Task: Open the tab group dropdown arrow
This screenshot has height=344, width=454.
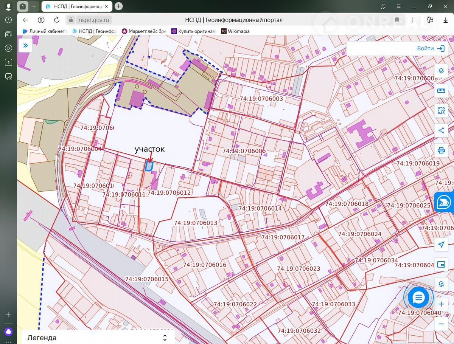Action: click(34, 6)
